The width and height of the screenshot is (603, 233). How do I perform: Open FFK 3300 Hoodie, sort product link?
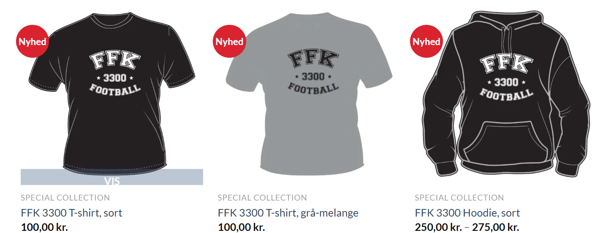pyautogui.click(x=467, y=213)
